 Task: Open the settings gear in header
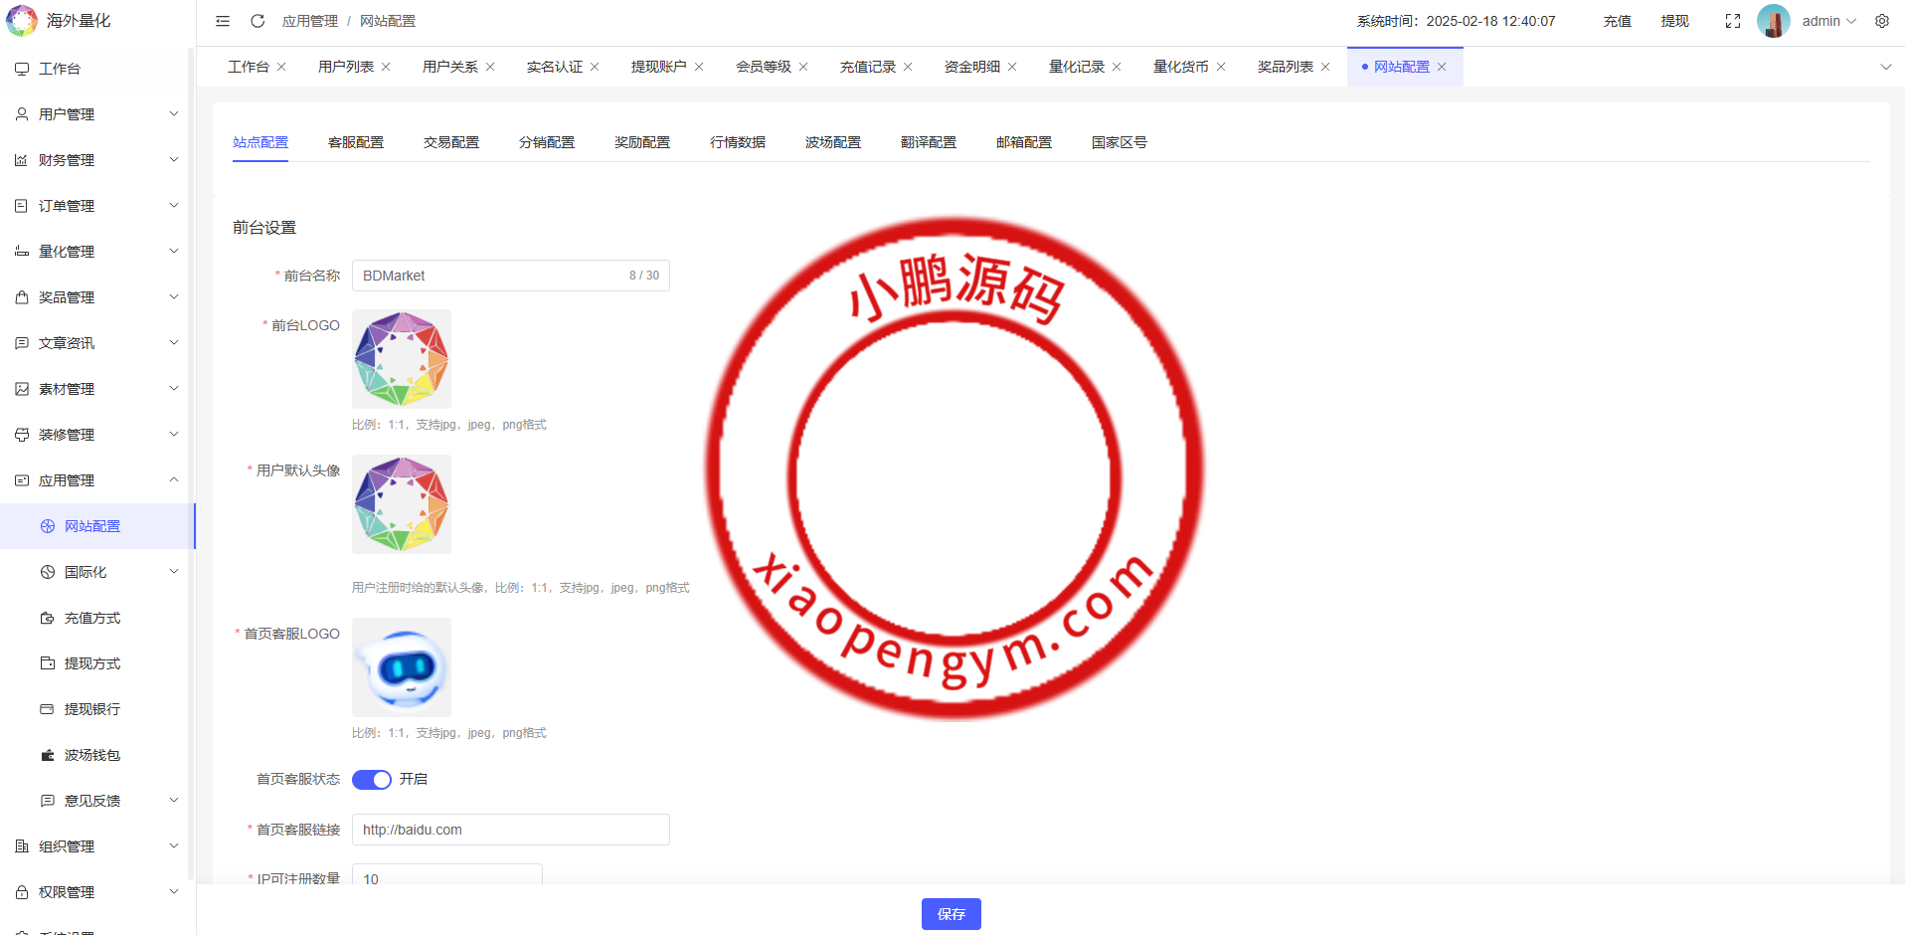[x=1881, y=21]
